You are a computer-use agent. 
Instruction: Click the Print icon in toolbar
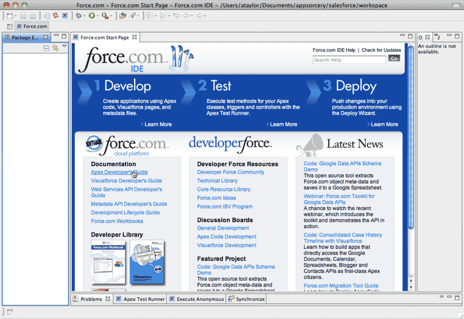(x=33, y=16)
